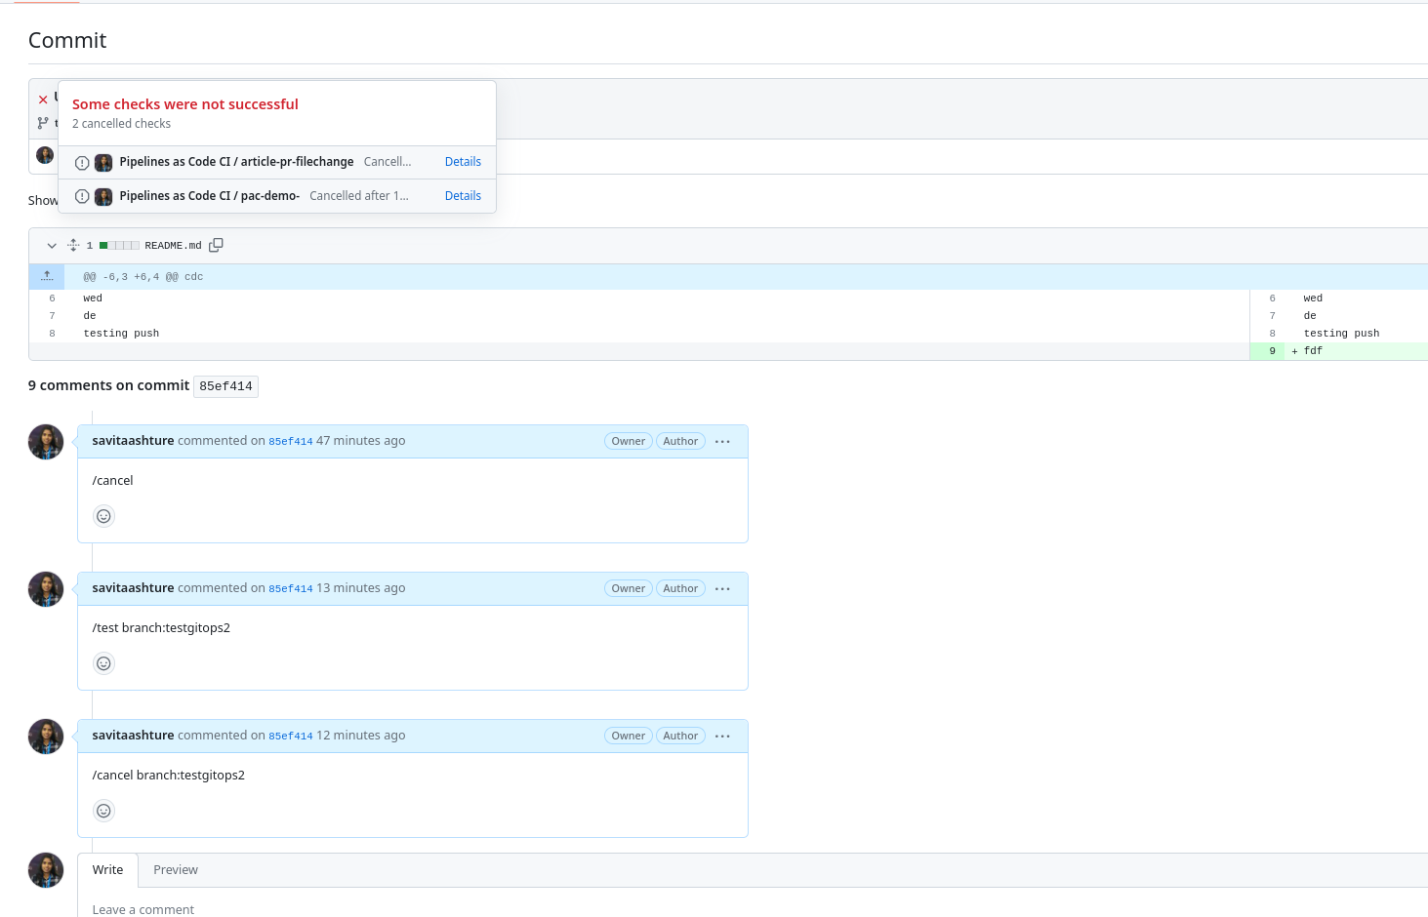Image resolution: width=1428 pixels, height=917 pixels.
Task: Collapse the README.md diff with the chevron
Action: click(x=52, y=245)
